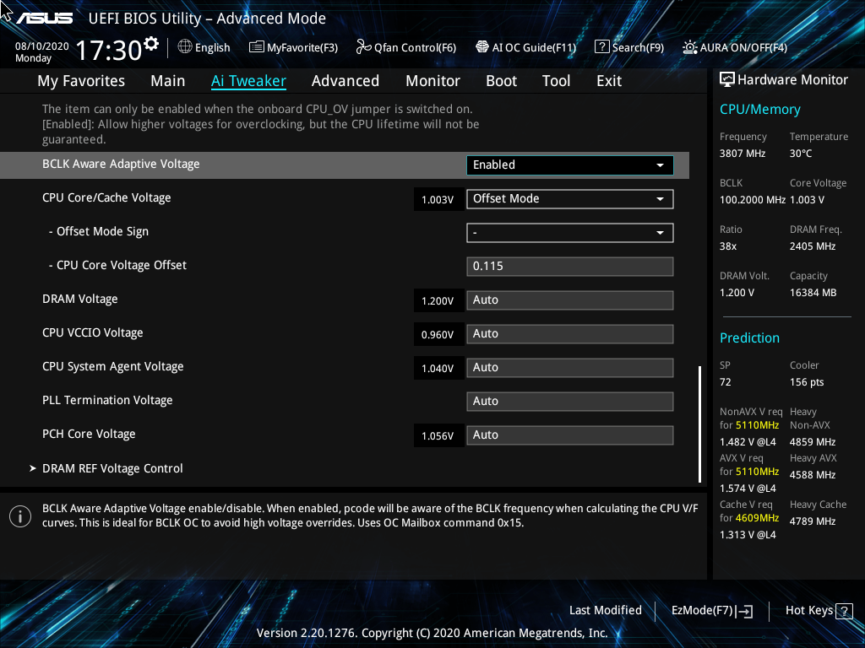Click the 1.003V core voltage readout

438,199
